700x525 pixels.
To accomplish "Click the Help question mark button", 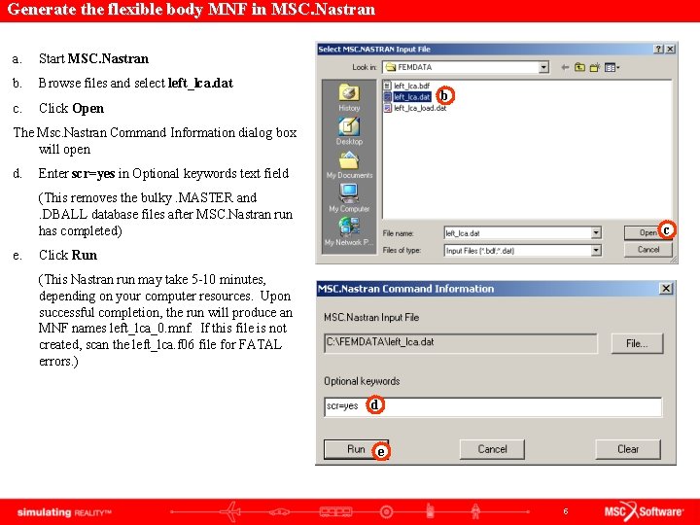I will [x=658, y=50].
